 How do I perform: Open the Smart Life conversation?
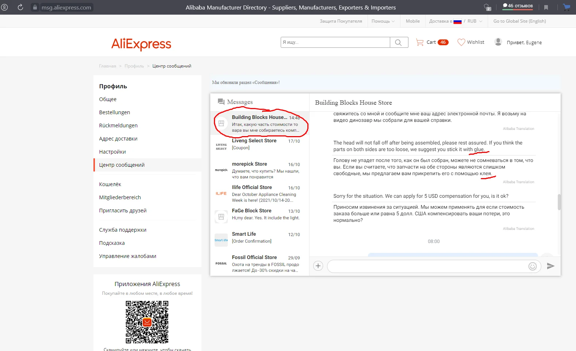pos(260,240)
